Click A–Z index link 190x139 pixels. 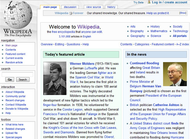[x=183, y=44]
